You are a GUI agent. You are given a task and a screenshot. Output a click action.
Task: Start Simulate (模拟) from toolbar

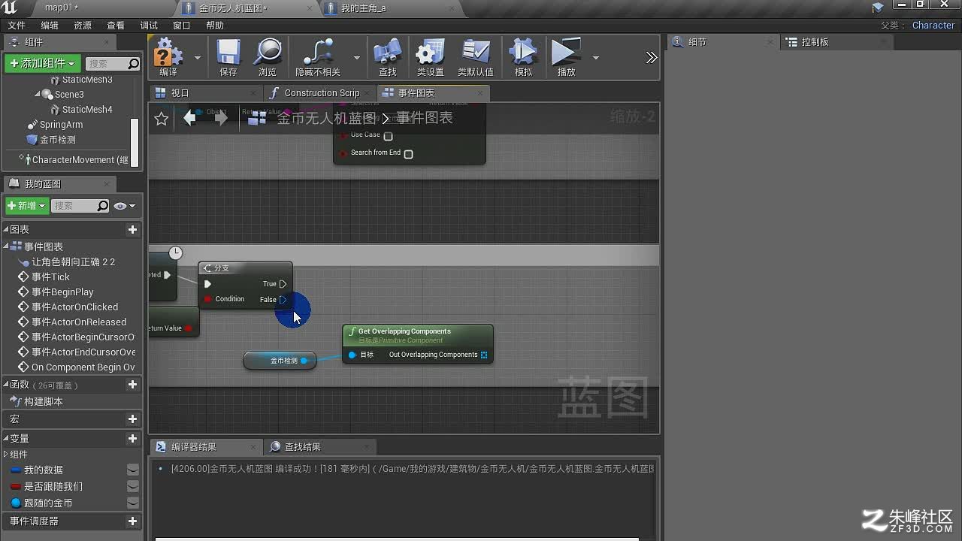coord(524,57)
